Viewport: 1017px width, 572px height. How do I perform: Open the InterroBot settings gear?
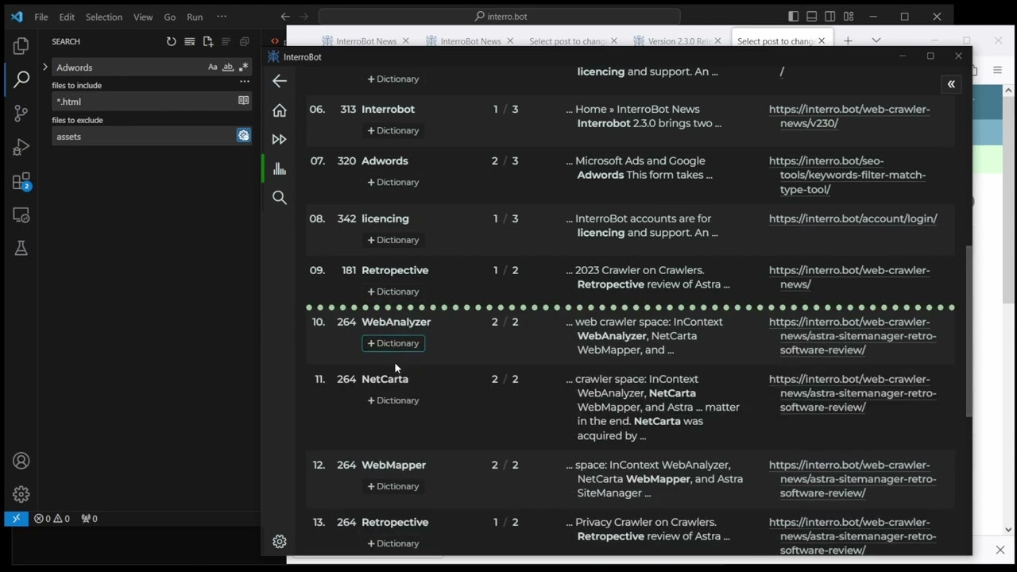[x=280, y=542]
